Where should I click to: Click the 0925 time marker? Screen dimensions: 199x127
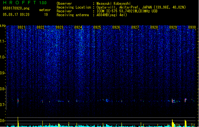(x=97, y=27)
